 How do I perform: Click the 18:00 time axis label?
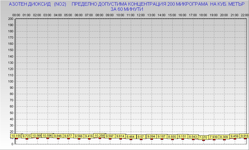click(x=203, y=15)
